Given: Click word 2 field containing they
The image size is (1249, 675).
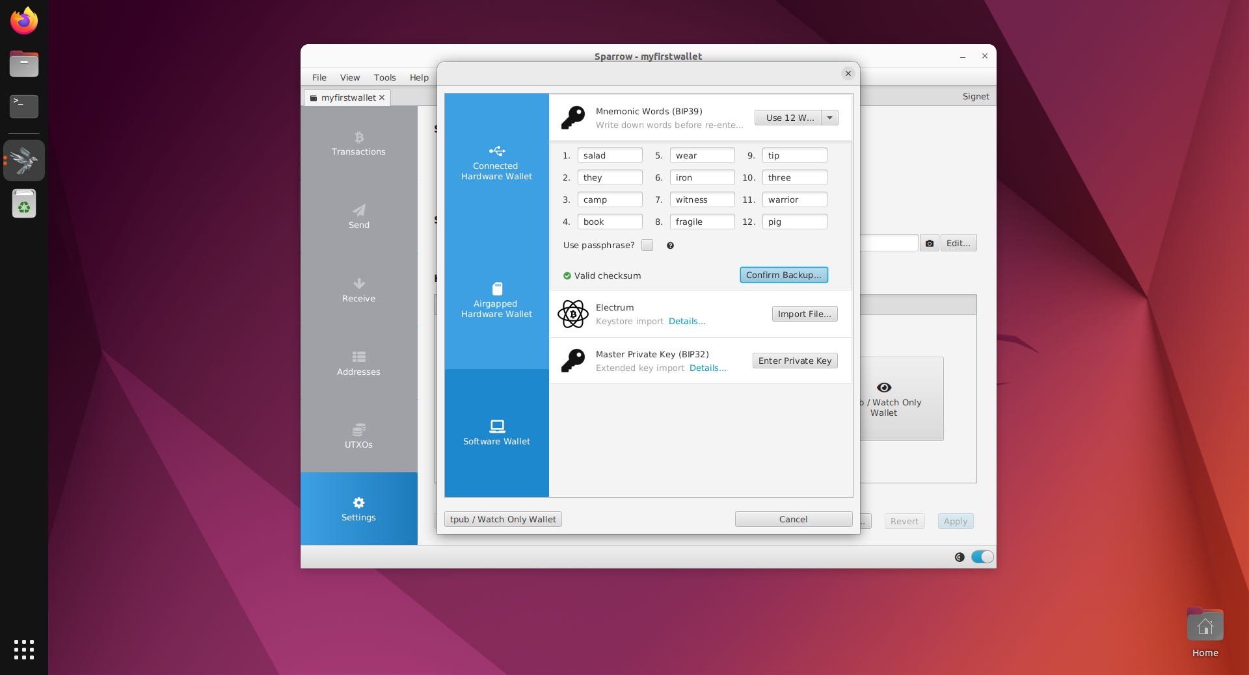Looking at the screenshot, I should pos(610,177).
